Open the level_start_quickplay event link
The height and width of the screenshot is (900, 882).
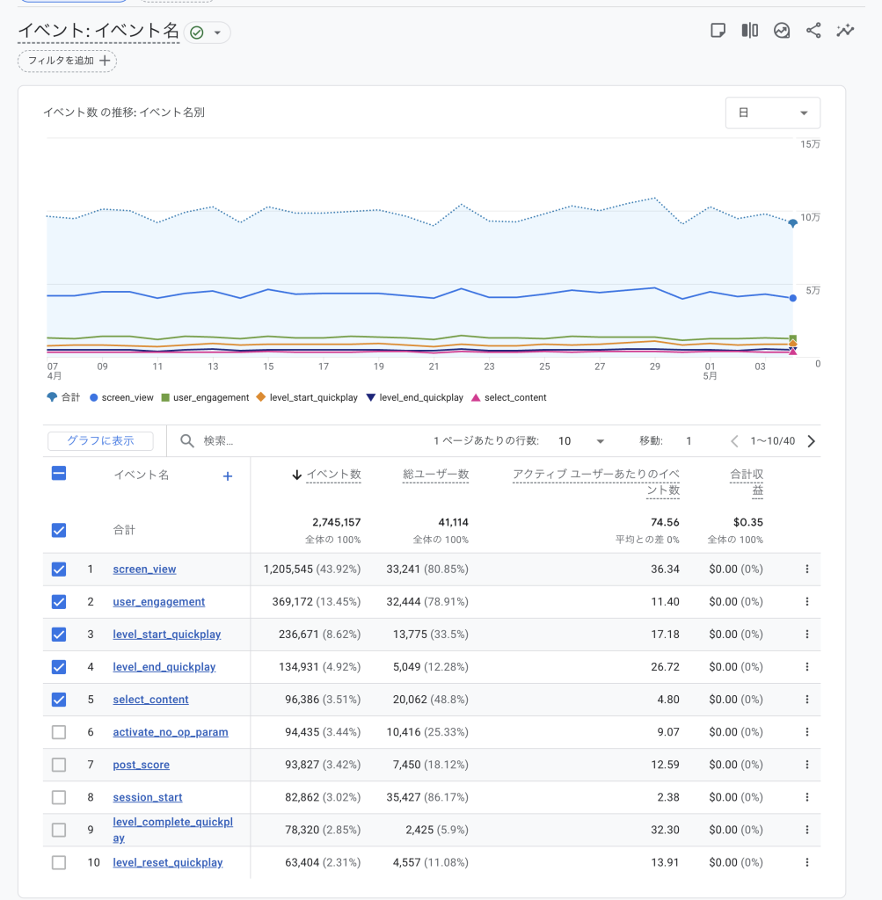coord(167,635)
